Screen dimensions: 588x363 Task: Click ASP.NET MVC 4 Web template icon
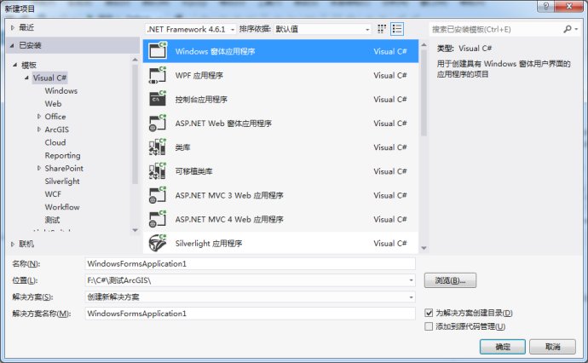coord(158,219)
